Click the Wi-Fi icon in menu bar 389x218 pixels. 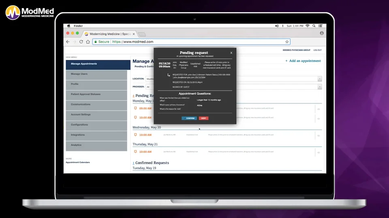308,26
